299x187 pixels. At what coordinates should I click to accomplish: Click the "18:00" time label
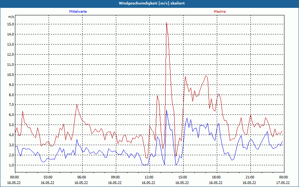(x=217, y=177)
